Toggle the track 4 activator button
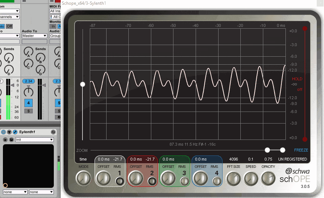This screenshot has height=198, width=324. pyautogui.click(x=28, y=103)
